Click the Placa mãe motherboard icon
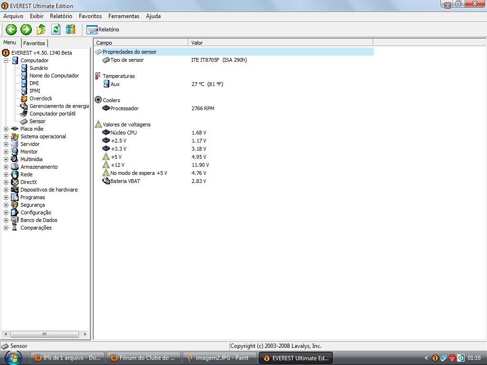Screen dimensions: 487x365 [15, 129]
